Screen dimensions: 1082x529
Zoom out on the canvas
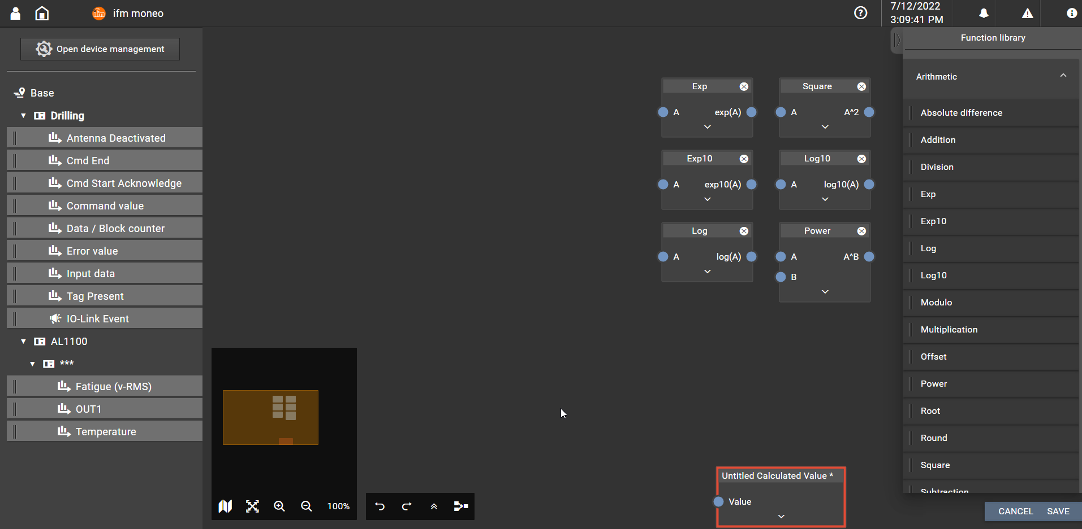(307, 506)
